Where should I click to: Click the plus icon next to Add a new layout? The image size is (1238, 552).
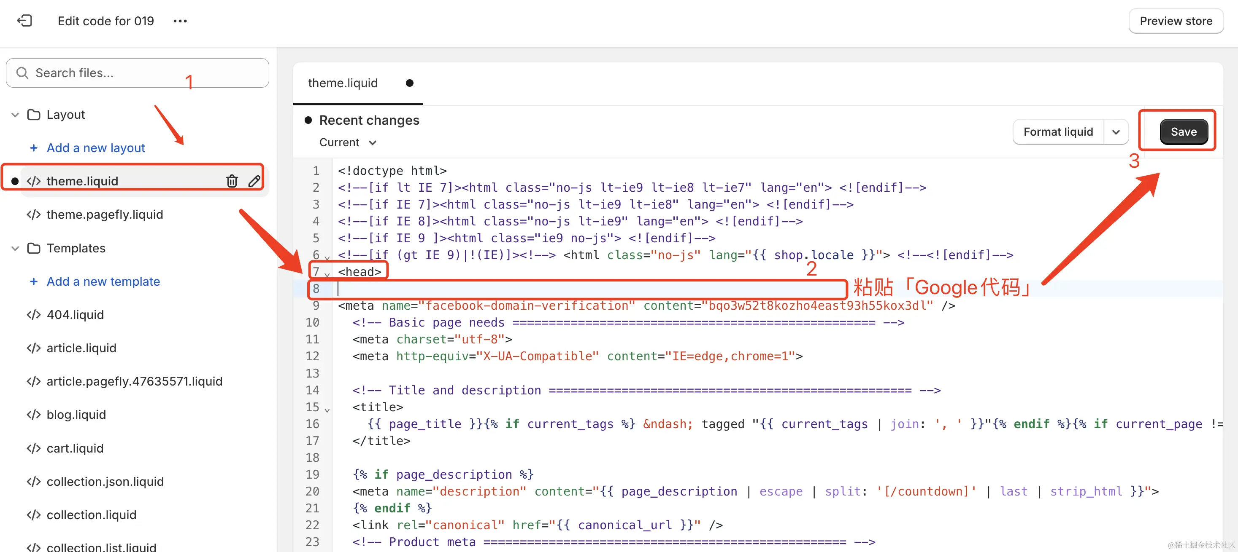(34, 148)
